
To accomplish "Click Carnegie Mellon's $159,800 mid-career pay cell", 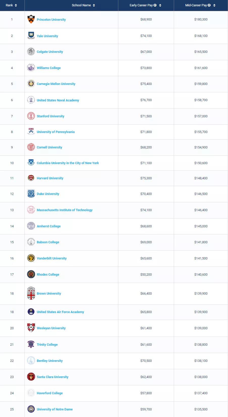I will point(201,84).
